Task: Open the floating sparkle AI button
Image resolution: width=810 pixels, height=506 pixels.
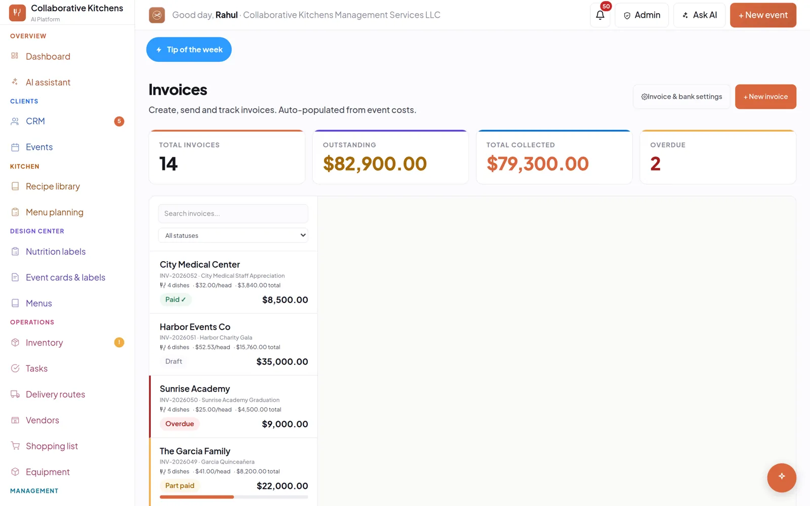Action: pos(781,477)
